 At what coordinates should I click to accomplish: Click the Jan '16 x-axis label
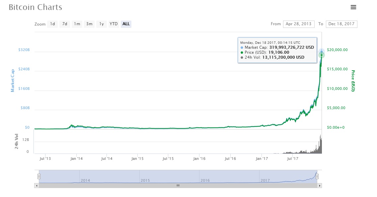click(199, 159)
